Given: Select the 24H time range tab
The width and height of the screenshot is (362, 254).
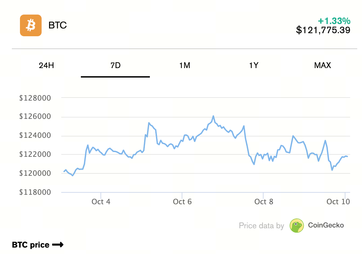Looking at the screenshot, I should [46, 65].
